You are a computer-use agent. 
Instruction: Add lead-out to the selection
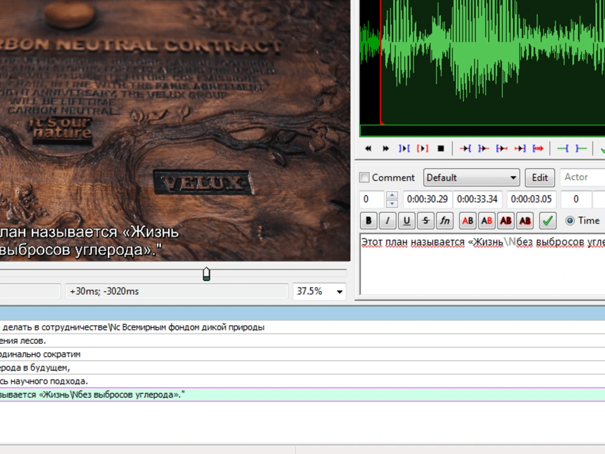[581, 149]
